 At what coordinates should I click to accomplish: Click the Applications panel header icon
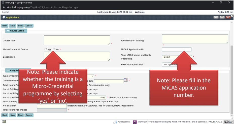(3, 17)
